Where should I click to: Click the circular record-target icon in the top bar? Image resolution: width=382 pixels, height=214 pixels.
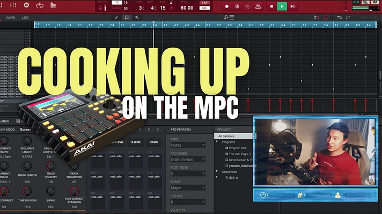(x=26, y=5)
